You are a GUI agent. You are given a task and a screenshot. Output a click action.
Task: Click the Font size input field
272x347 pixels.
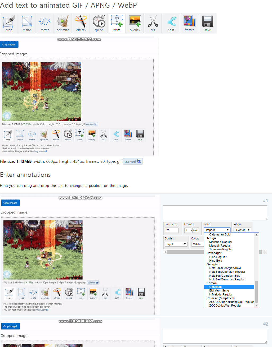tap(171, 230)
